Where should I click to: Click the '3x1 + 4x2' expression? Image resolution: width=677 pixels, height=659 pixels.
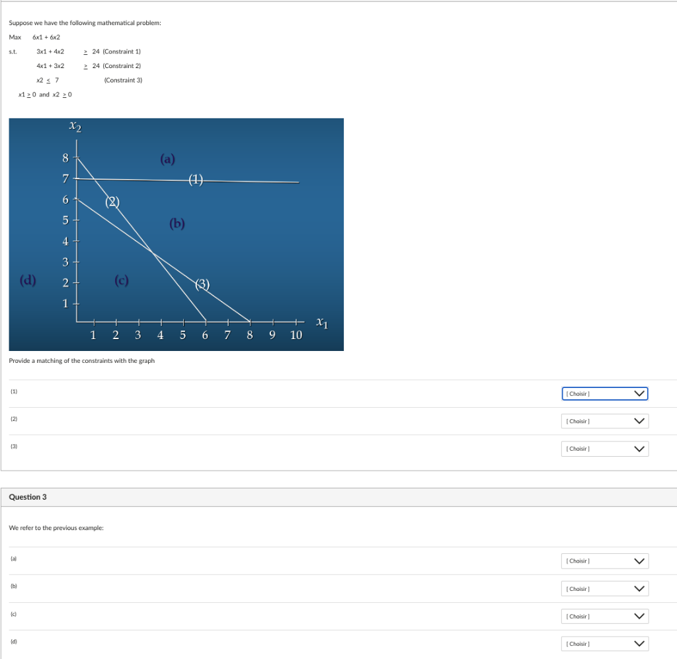click(x=50, y=52)
